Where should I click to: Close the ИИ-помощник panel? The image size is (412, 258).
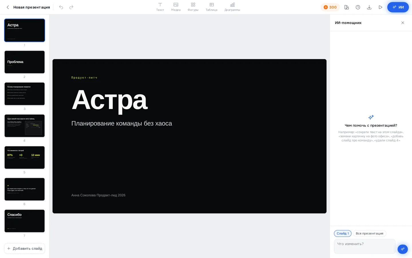point(403,23)
